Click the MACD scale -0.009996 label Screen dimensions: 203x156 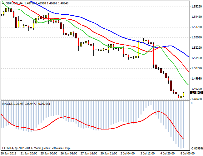196,148
